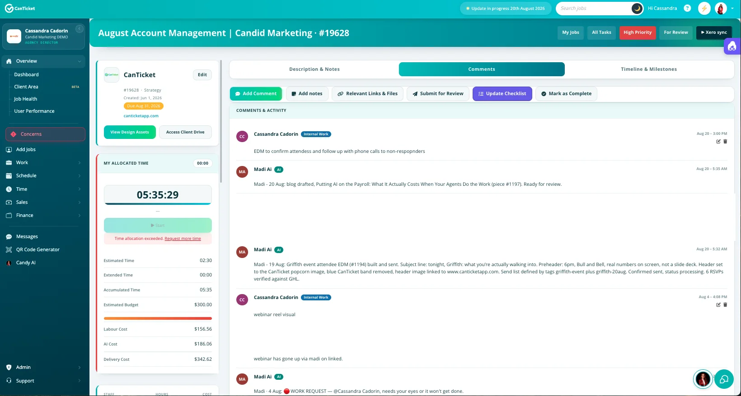Image resolution: width=741 pixels, height=396 pixels.
Task: Open the Support headset icon
Action: (x=9, y=381)
